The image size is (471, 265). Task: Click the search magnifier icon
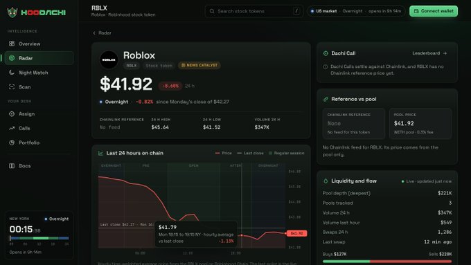212,11
